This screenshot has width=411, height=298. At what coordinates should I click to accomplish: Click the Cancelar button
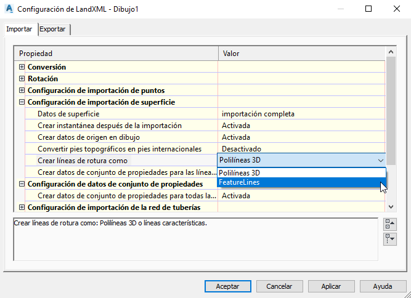pyautogui.click(x=279, y=286)
